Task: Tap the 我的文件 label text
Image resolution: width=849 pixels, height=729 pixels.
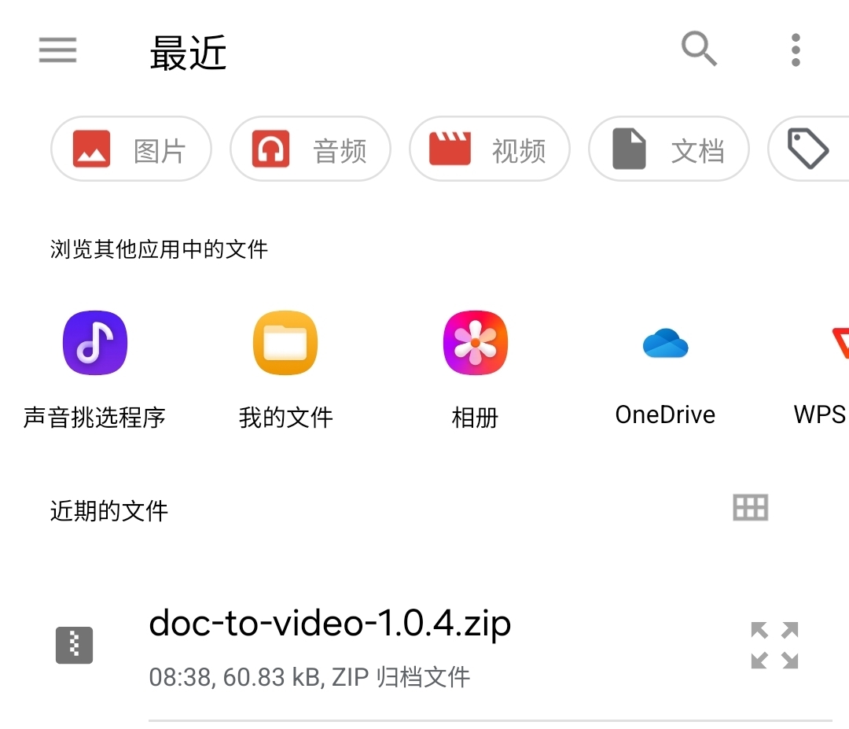Action: pyautogui.click(x=286, y=418)
